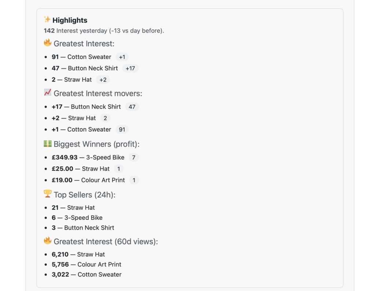Open Colour Art Print under Biggest Winners
This screenshot has height=291, width=375.
(103, 180)
